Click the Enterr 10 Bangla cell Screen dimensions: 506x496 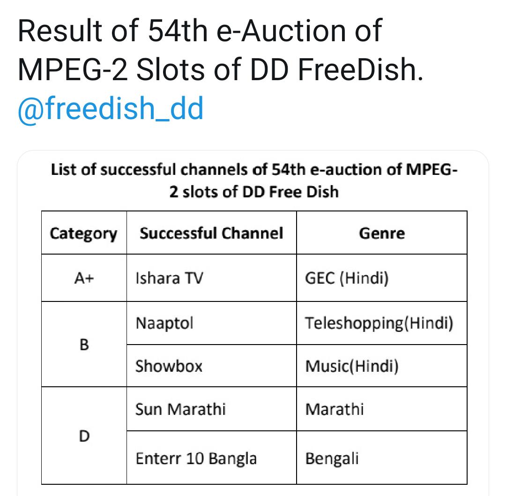[211, 458]
